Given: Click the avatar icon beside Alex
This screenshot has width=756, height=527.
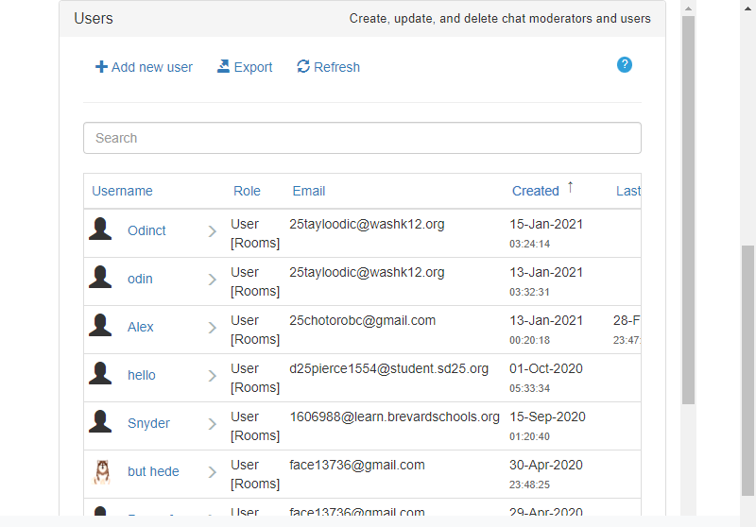Looking at the screenshot, I should click(100, 327).
